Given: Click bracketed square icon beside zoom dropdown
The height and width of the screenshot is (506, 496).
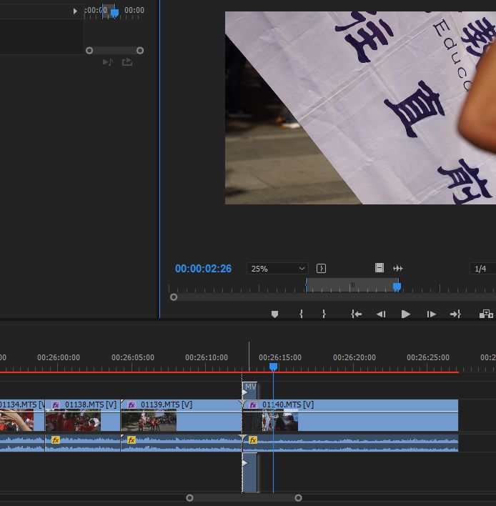Looking at the screenshot, I should tap(321, 269).
